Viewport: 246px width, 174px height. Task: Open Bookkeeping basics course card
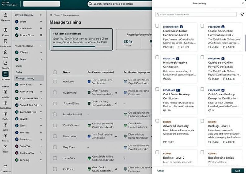click(x=224, y=158)
